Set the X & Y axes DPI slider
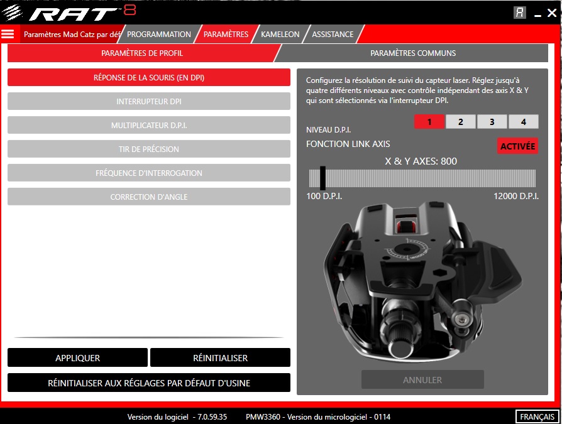The height and width of the screenshot is (424, 562). pos(322,178)
